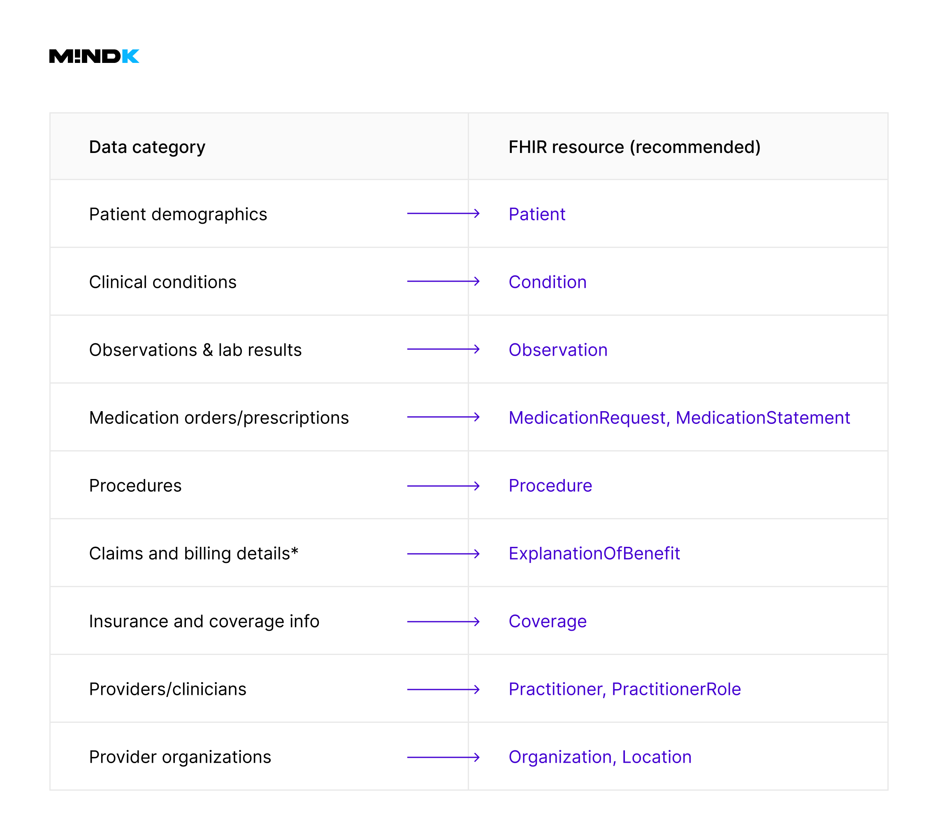Click the Data category column header
Image resolution: width=938 pixels, height=840 pixels.
pyautogui.click(x=147, y=147)
